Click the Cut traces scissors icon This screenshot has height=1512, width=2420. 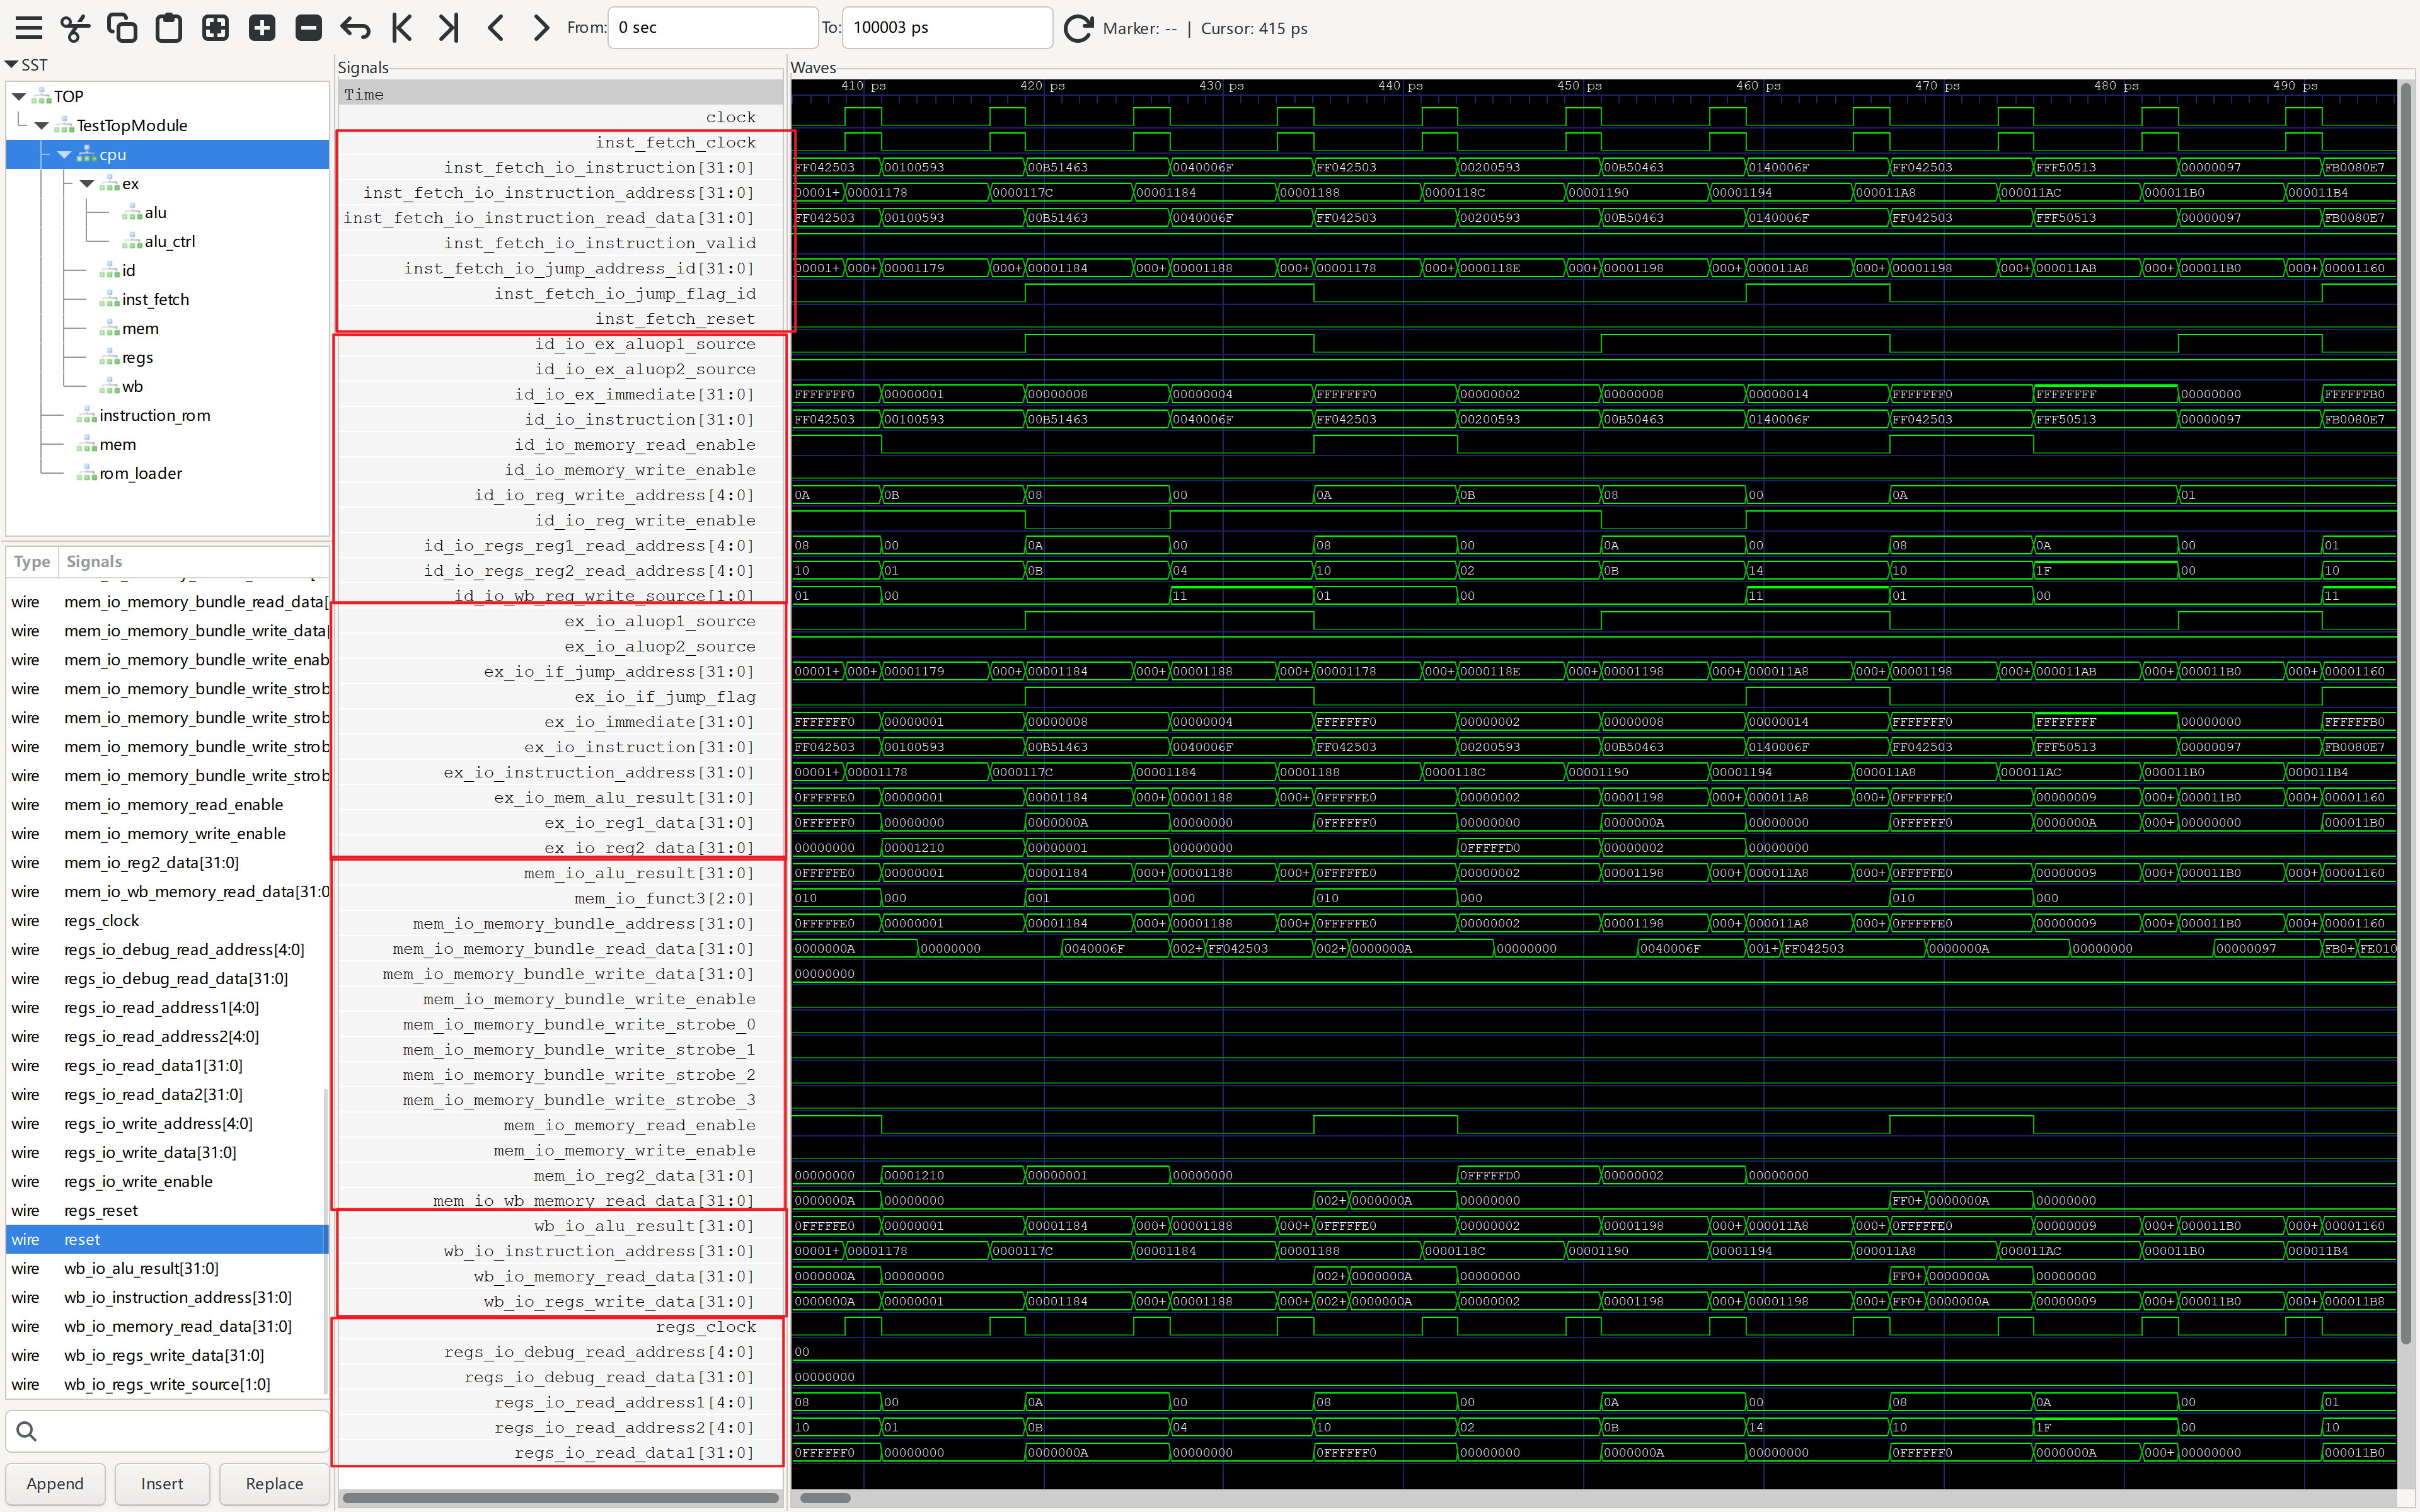point(75,27)
